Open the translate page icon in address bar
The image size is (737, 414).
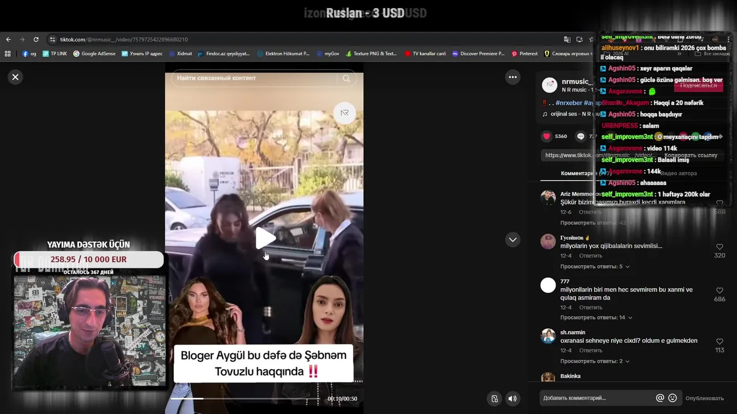point(567,40)
